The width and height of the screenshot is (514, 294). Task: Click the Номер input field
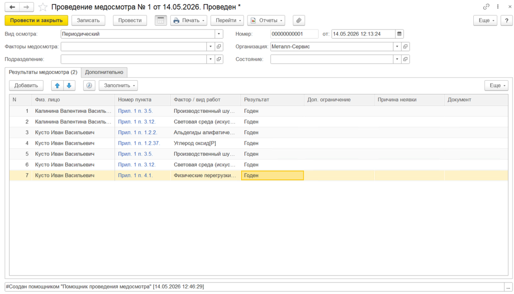(x=294, y=34)
